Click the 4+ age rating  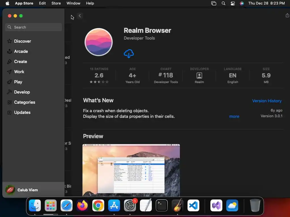coord(133,75)
